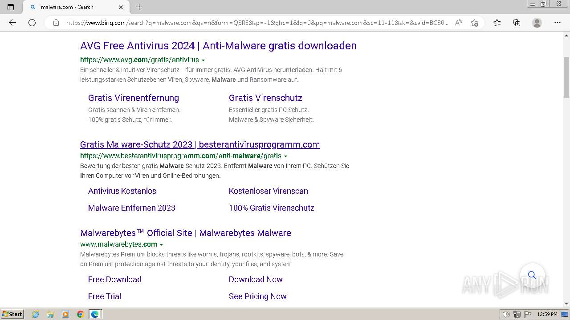Open network status tray icon
Viewport: 570px width, 320px height.
coord(517,314)
